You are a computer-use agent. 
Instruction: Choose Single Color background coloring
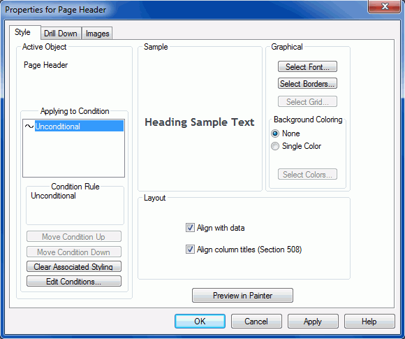coord(275,146)
